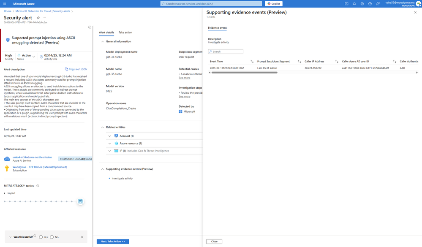Open the Security alert more options ellipsis
The width and height of the screenshot is (422, 247).
pyautogui.click(x=45, y=18)
